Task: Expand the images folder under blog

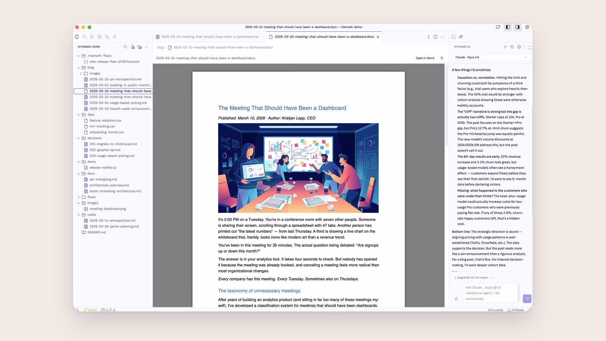Action: coord(81,74)
